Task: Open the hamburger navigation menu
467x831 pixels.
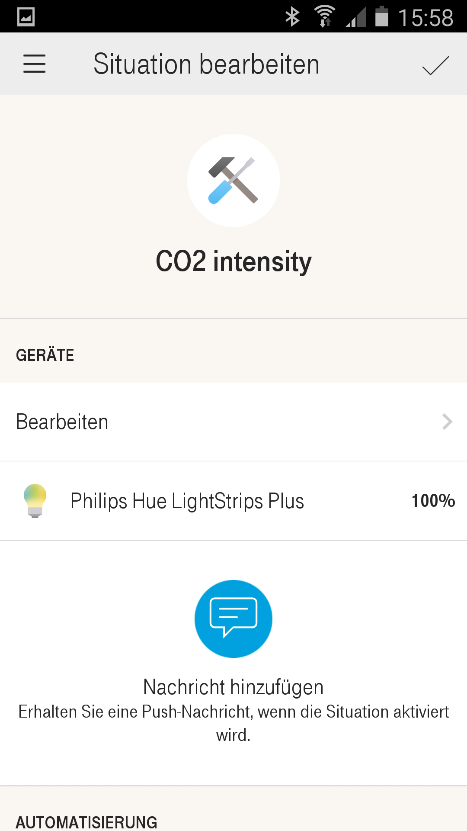Action: (34, 64)
